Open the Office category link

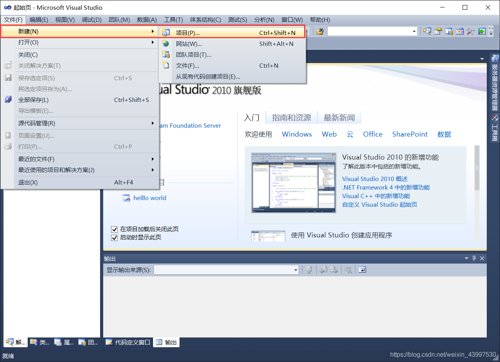(373, 134)
